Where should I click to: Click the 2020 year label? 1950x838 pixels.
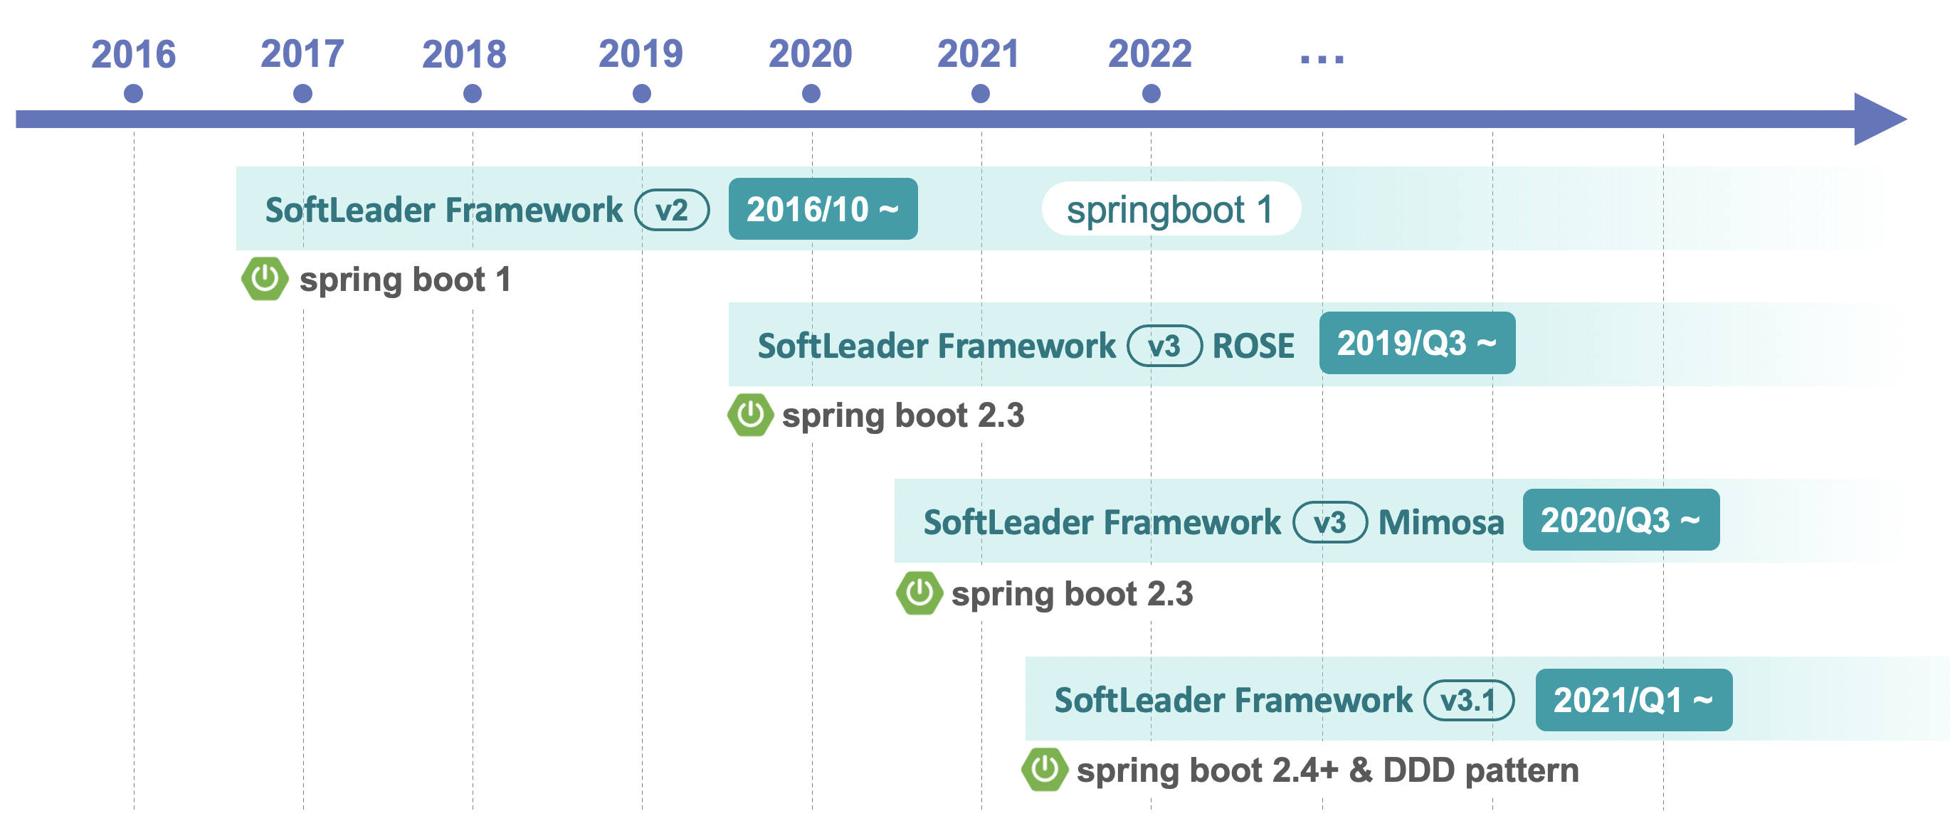pyautogui.click(x=810, y=55)
